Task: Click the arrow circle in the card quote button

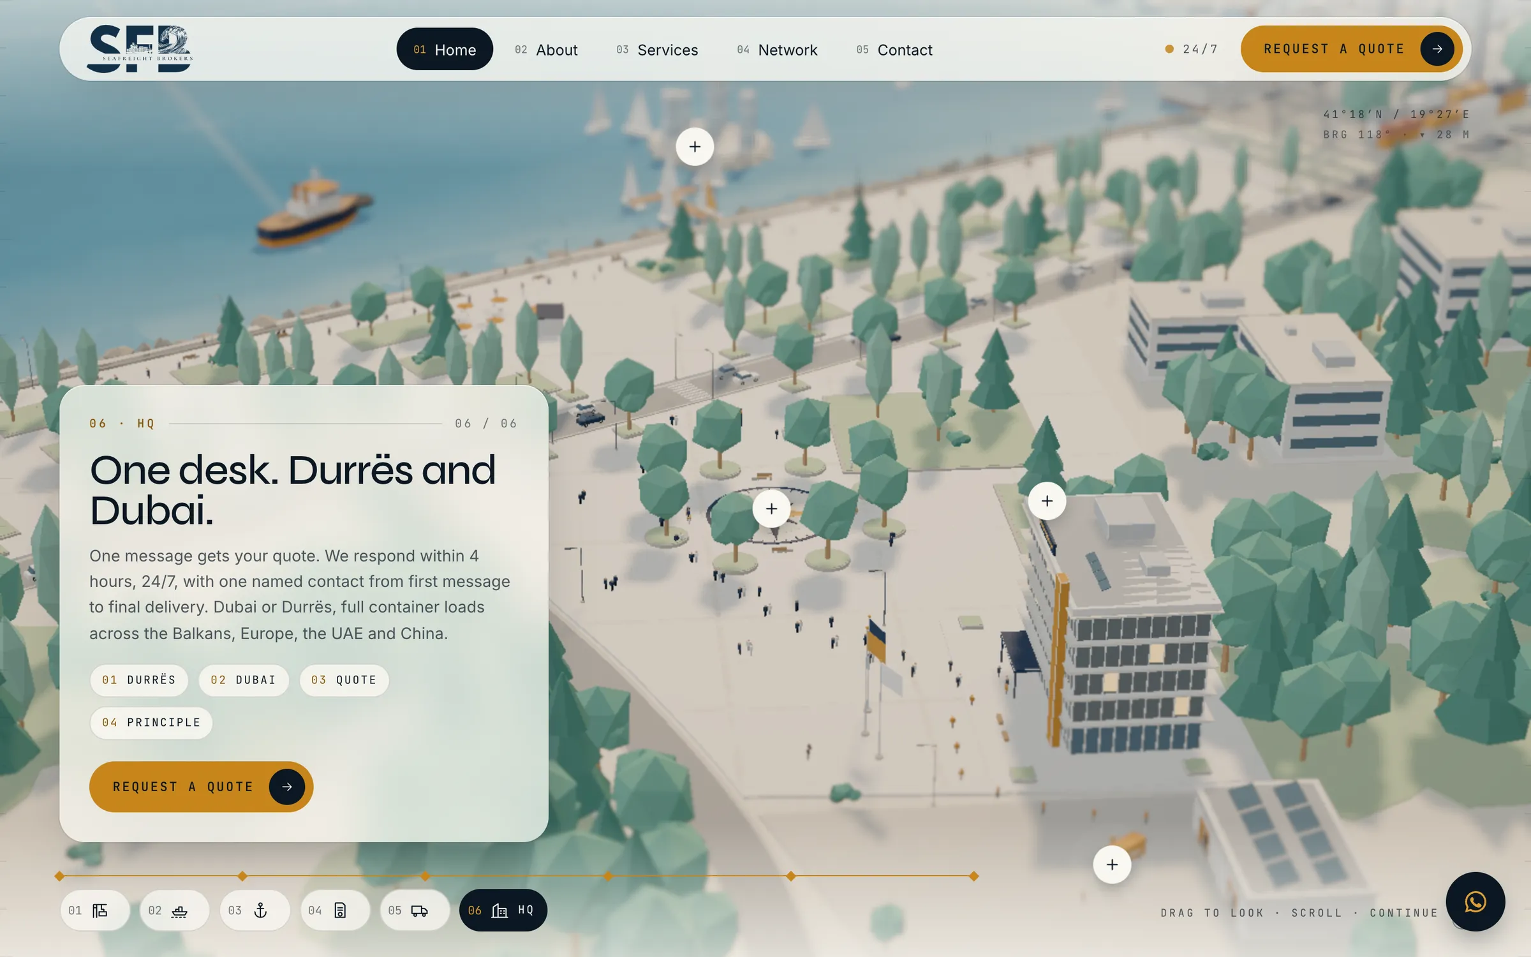Action: pyautogui.click(x=287, y=787)
